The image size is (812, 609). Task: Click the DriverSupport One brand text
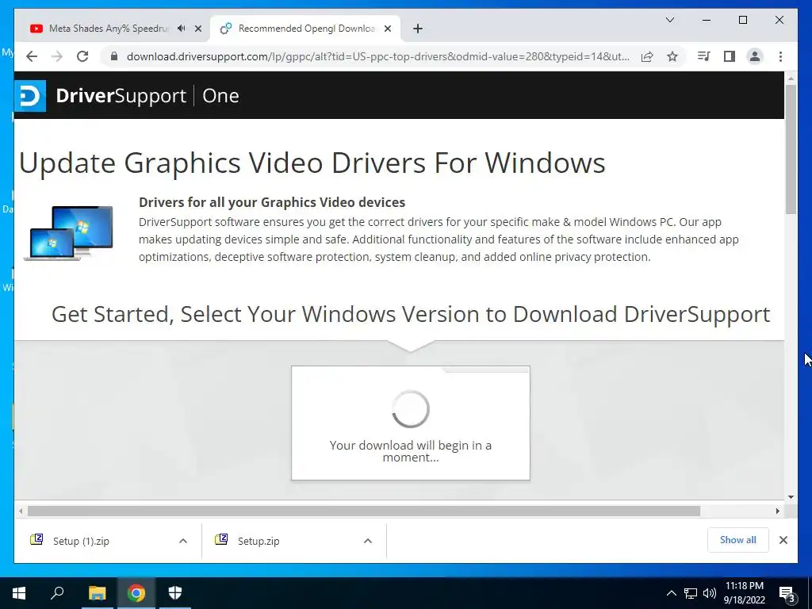[x=147, y=96]
